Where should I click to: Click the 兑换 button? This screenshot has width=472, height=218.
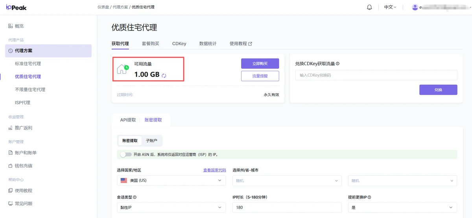click(438, 90)
